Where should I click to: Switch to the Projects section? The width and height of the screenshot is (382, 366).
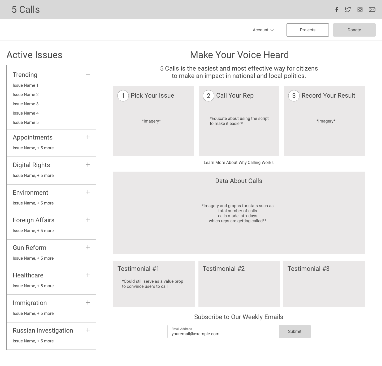(307, 30)
